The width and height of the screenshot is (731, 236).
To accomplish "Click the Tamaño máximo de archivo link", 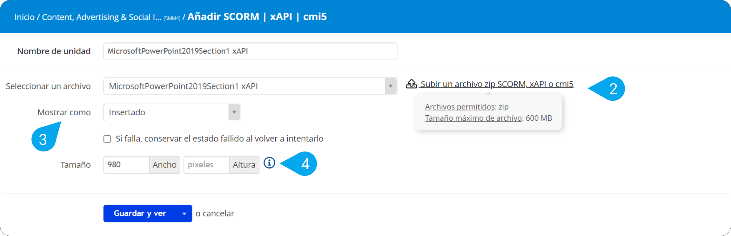I will [x=473, y=118].
